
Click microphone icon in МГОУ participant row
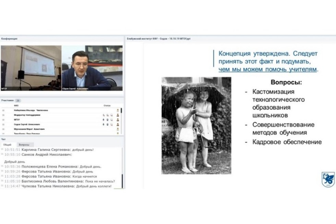pos(104,120)
